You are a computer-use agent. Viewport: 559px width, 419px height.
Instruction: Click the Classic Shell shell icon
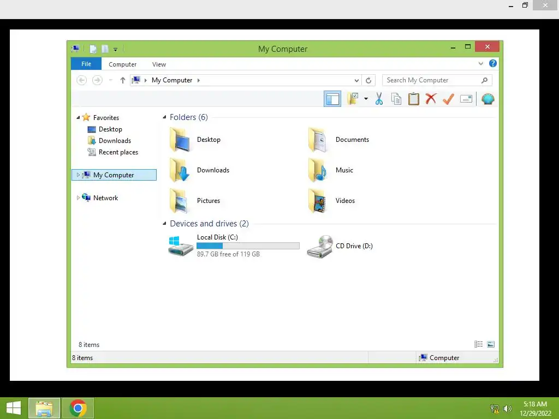(487, 99)
